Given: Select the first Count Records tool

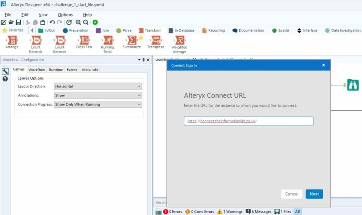Looking at the screenshot, I should click(36, 40).
